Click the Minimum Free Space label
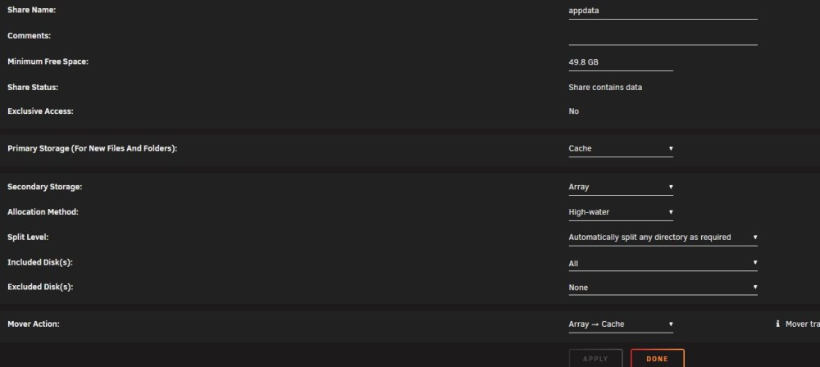This screenshot has height=367, width=820. click(48, 61)
